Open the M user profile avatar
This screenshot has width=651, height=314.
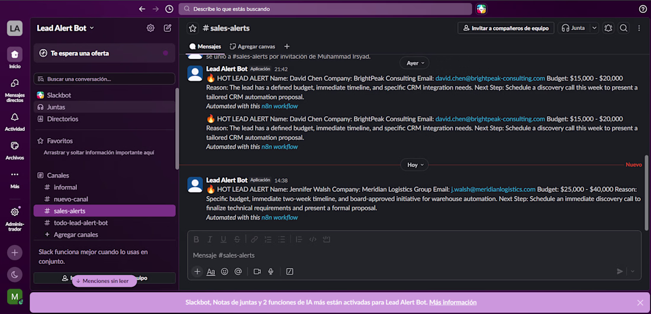point(15,297)
